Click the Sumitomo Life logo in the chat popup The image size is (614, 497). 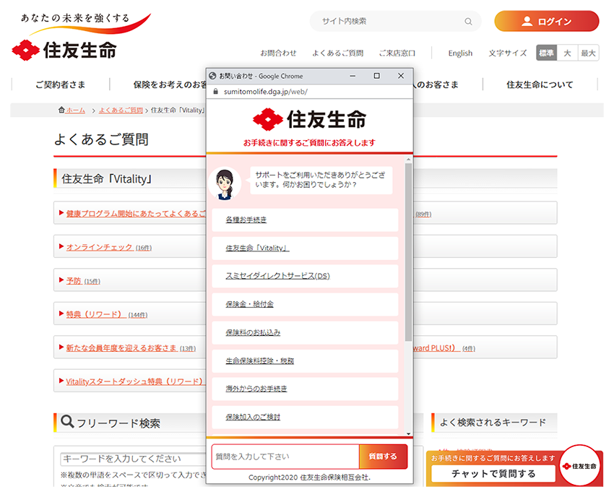pyautogui.click(x=309, y=119)
